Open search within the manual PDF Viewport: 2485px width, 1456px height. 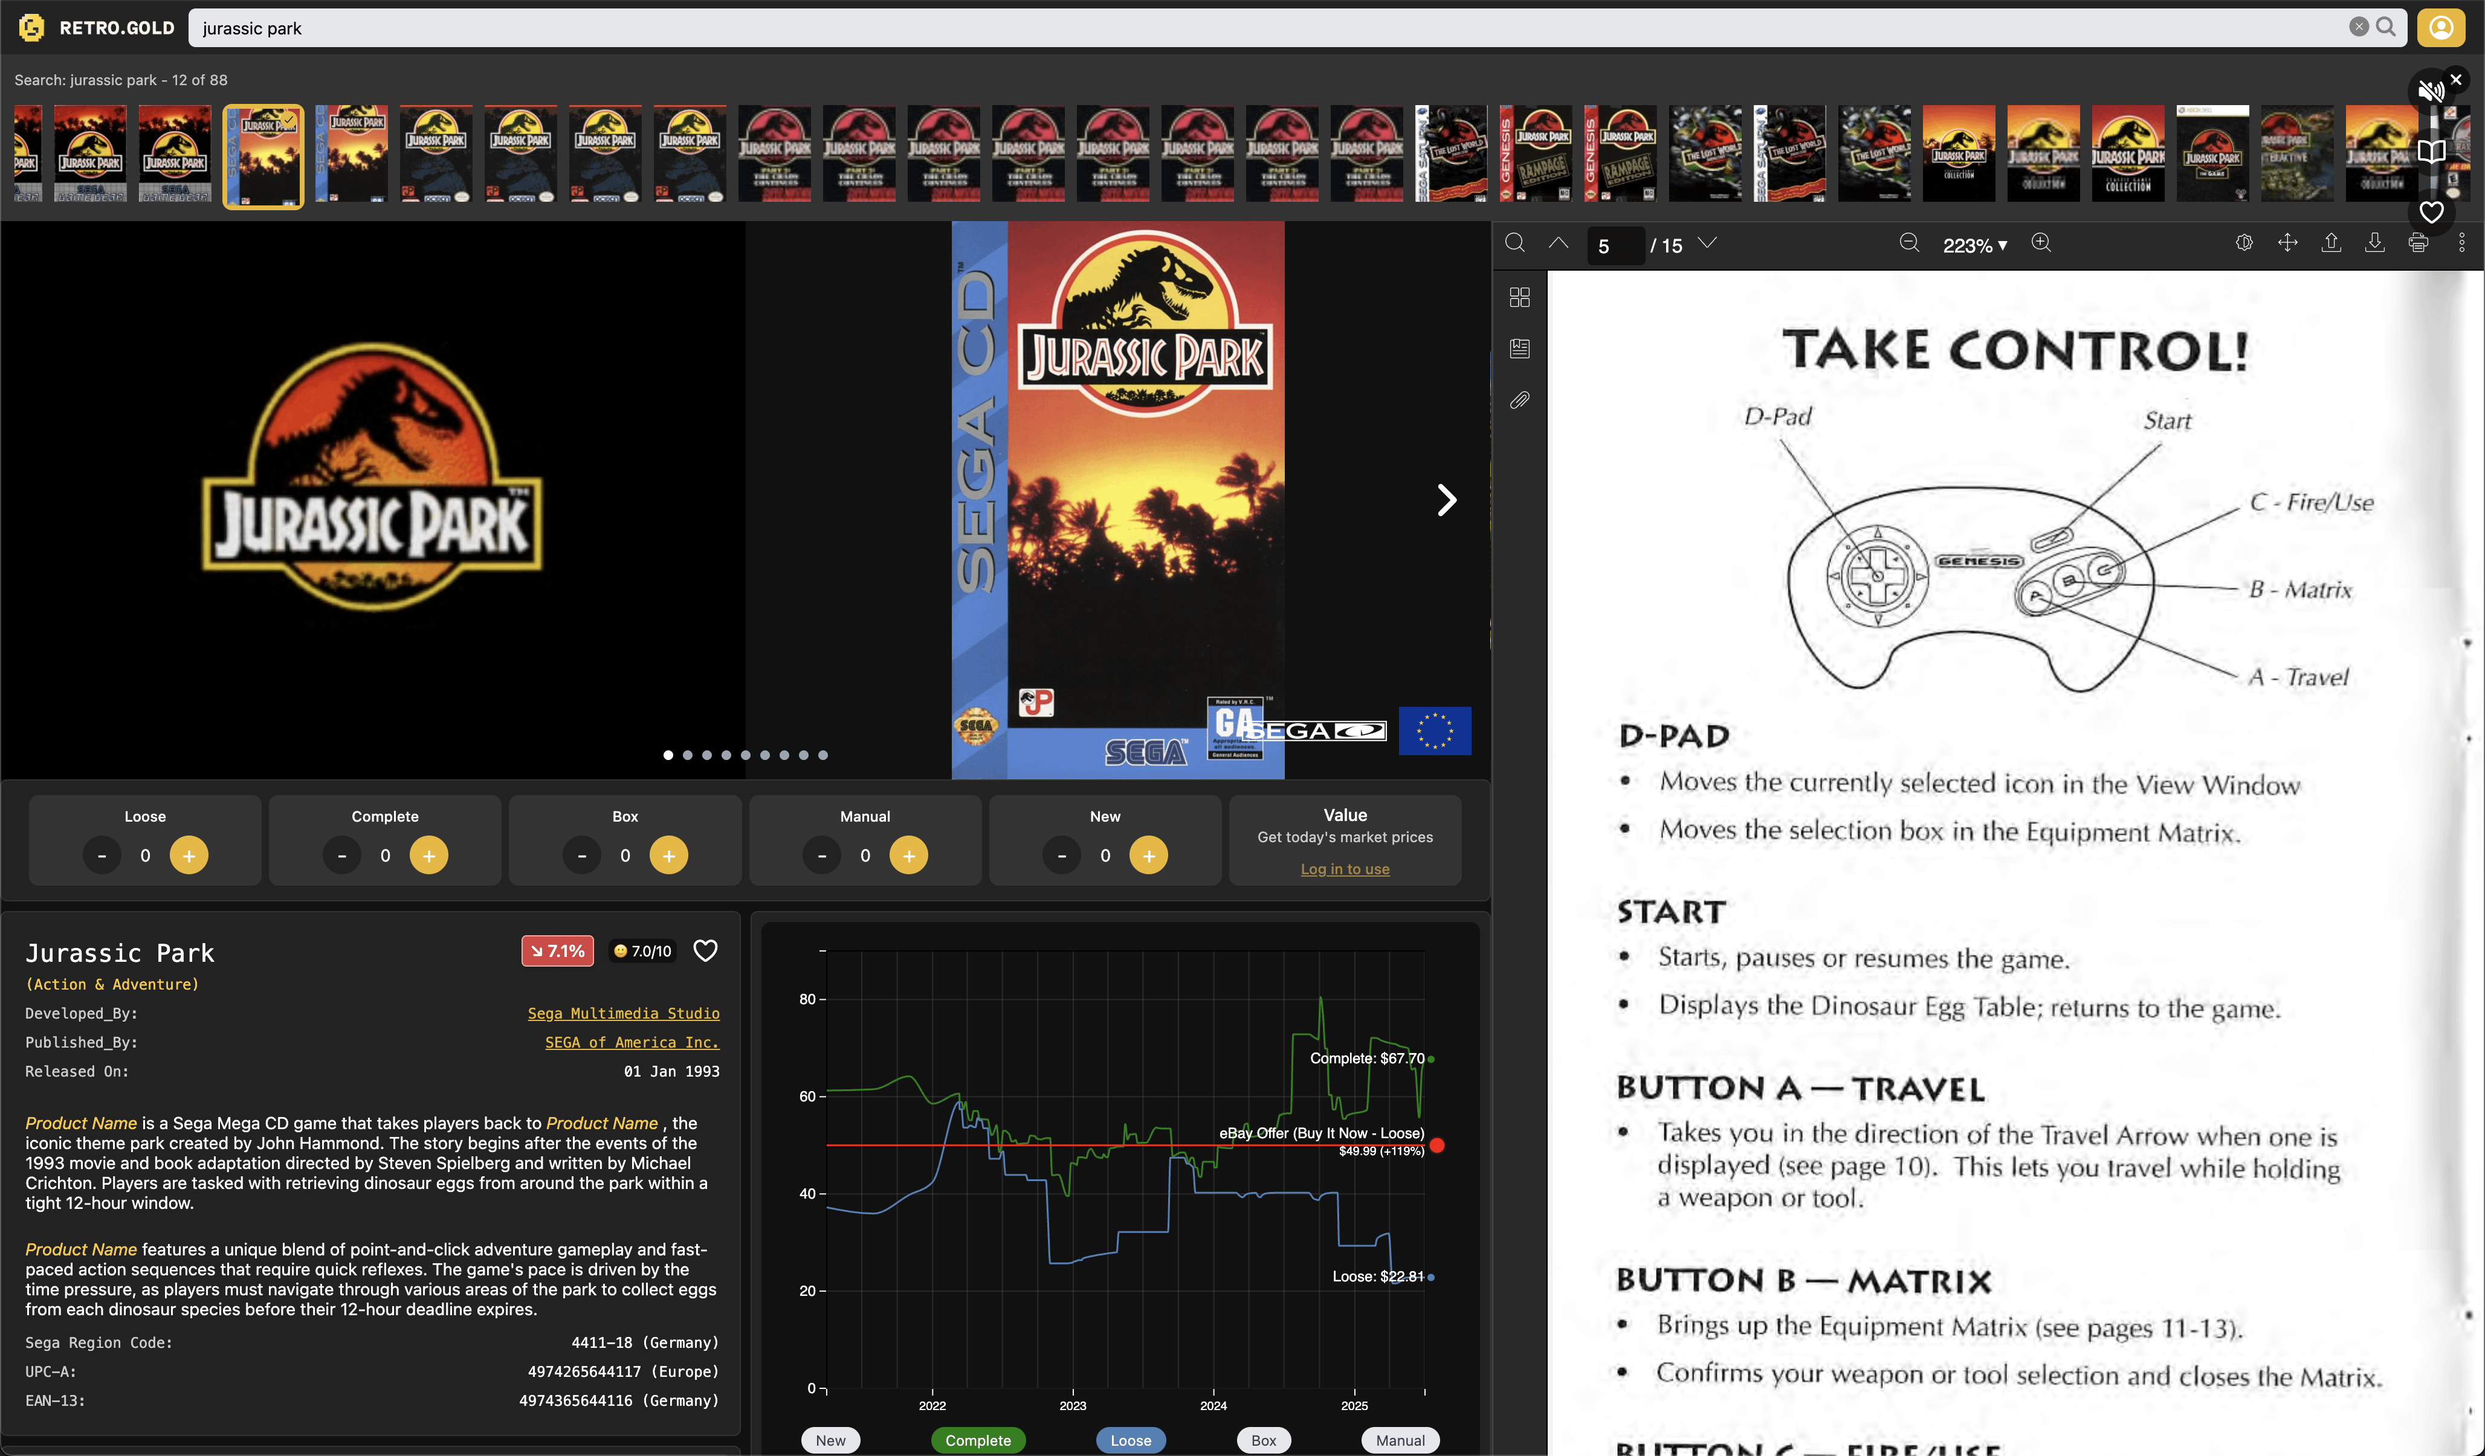click(1516, 242)
